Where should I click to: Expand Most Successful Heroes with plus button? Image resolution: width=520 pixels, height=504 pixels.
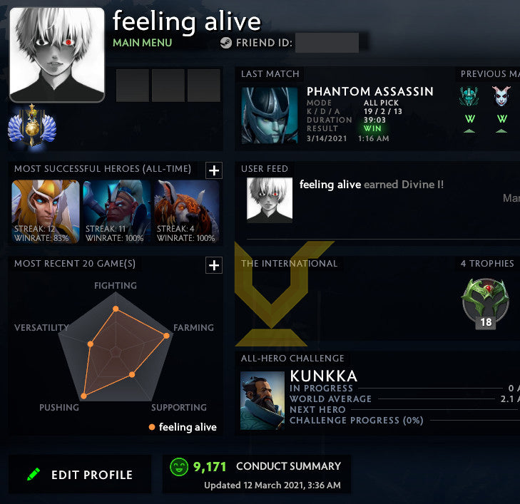[x=214, y=170]
